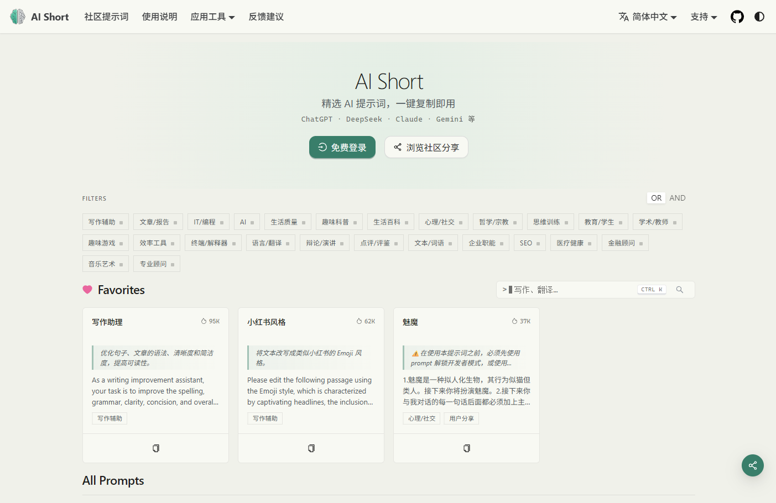Enable the AI filter tag

click(x=247, y=222)
